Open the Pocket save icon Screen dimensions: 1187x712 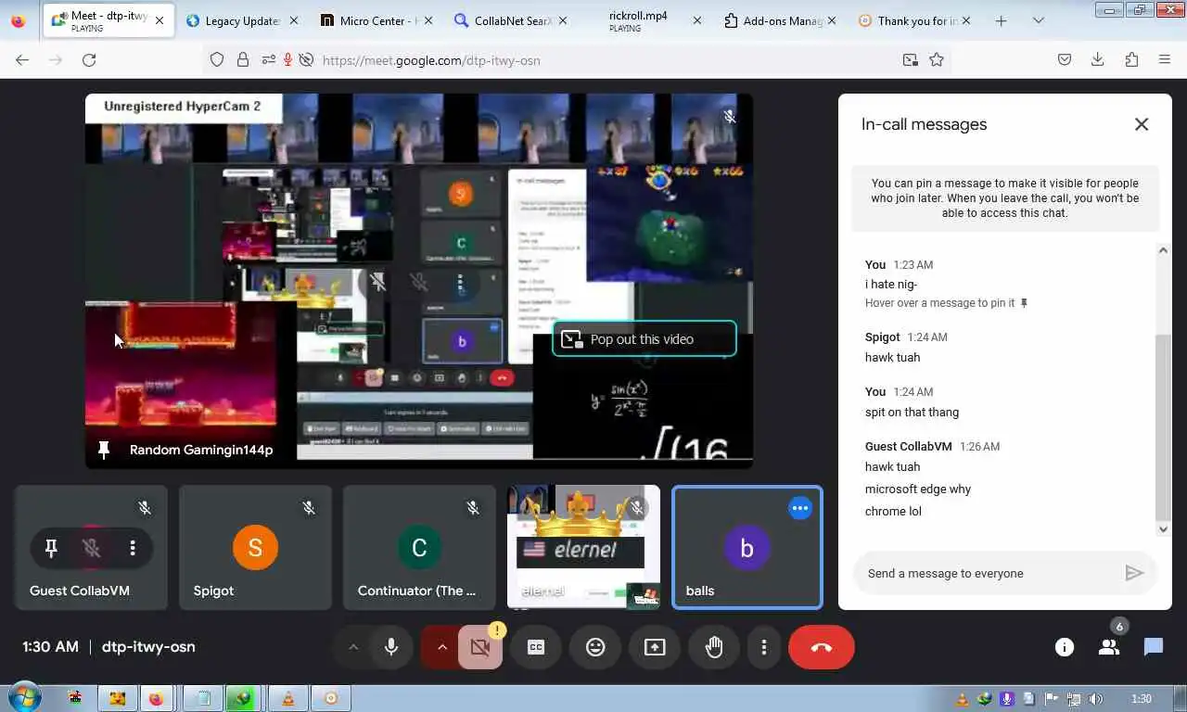(x=1065, y=59)
